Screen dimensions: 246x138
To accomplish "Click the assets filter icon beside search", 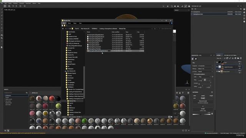I will coord(27,93).
